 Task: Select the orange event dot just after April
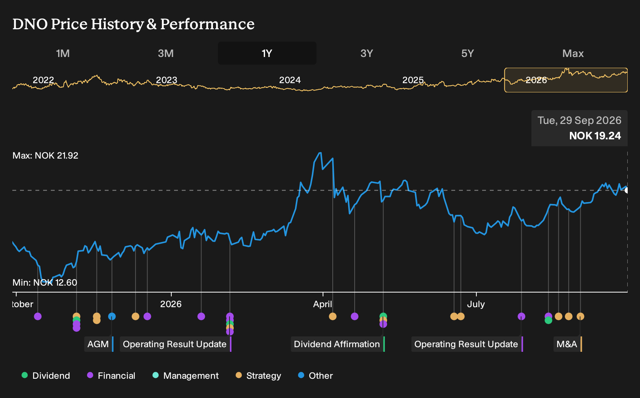(333, 316)
